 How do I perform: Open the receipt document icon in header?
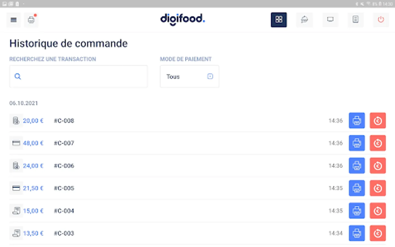click(356, 20)
